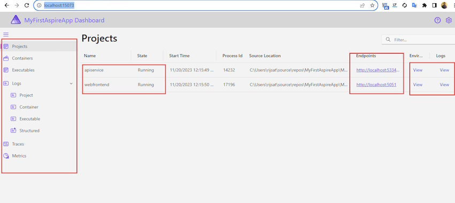
Task: Open the extensions puzzle icon
Action: click(424, 5)
